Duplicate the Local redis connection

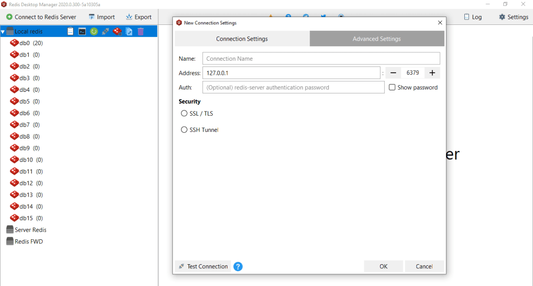129,32
